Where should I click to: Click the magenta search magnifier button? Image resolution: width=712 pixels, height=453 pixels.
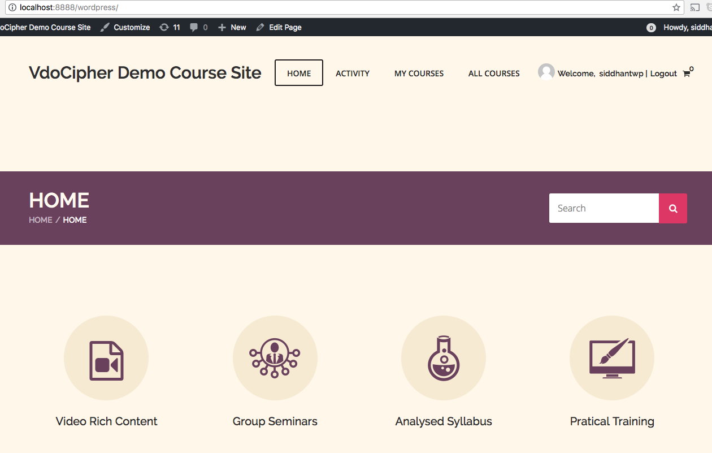point(673,208)
